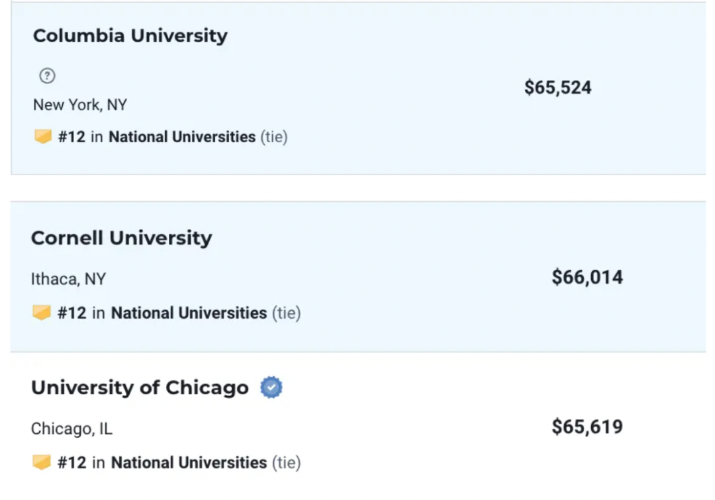Open the Cornell University heading link
Screen dimensions: 715x500
(122, 237)
